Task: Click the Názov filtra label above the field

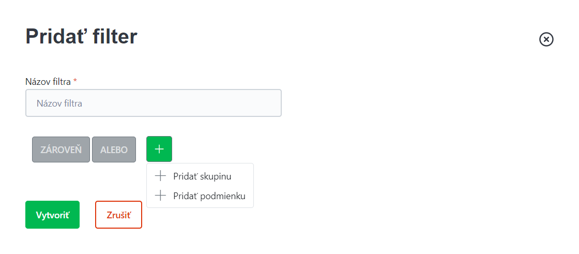Action: click(x=48, y=82)
